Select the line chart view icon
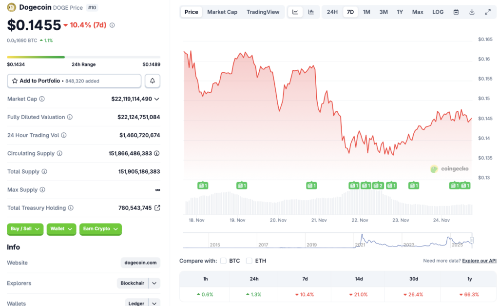 click(295, 12)
